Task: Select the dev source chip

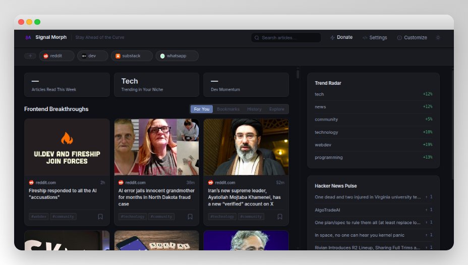Action: pyautogui.click(x=92, y=56)
